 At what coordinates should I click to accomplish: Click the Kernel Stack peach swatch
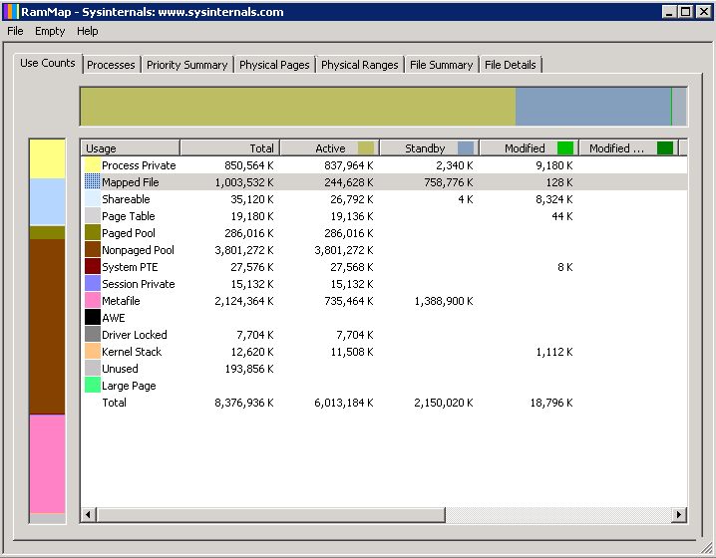point(93,352)
